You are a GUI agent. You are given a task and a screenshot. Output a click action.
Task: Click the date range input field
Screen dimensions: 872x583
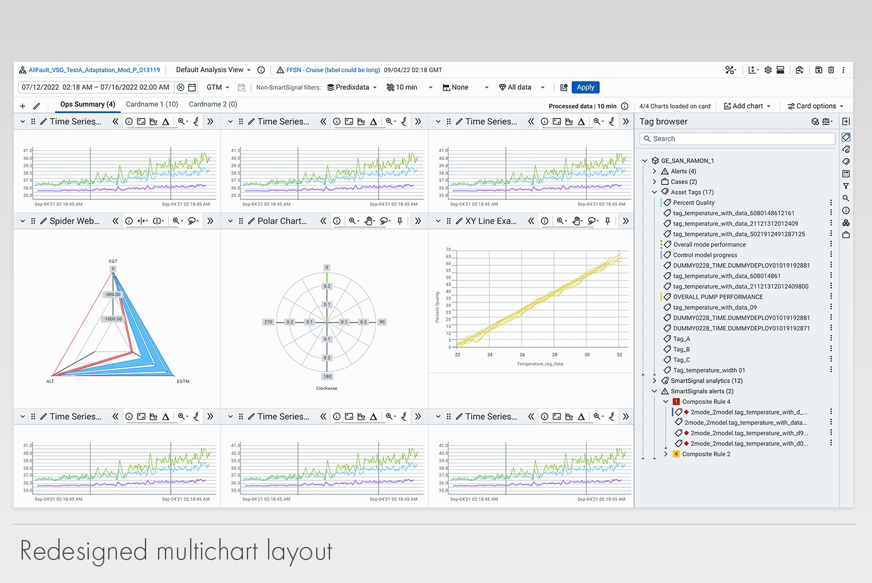[x=96, y=88]
